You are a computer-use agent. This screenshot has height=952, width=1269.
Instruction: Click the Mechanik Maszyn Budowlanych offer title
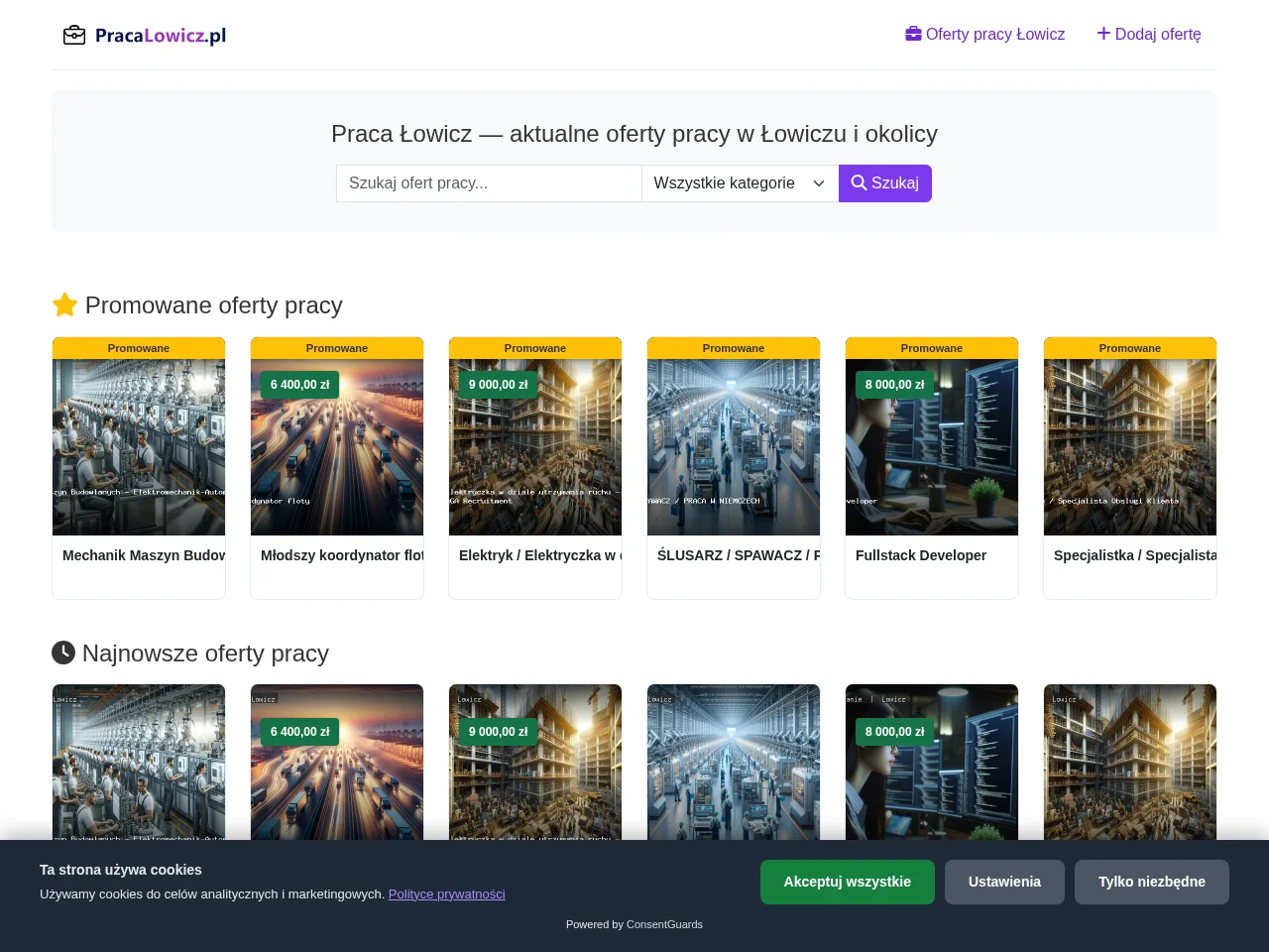(x=144, y=555)
